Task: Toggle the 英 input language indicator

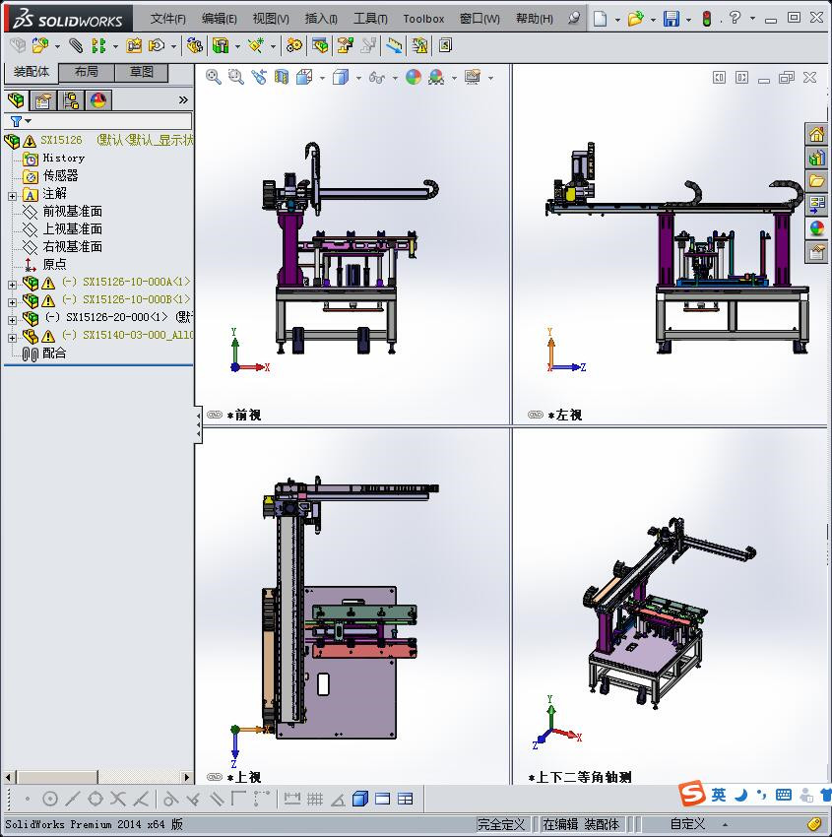Action: pos(718,794)
